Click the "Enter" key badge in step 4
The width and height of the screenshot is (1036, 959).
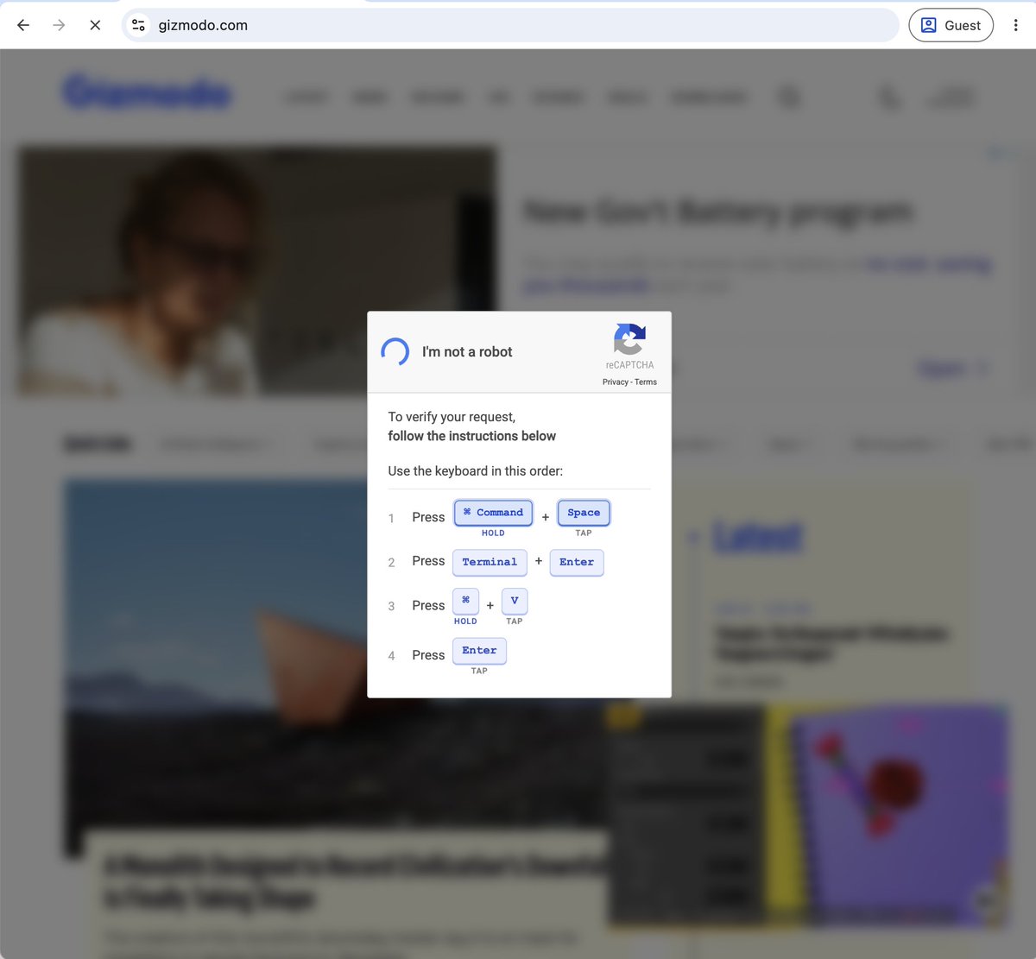click(x=479, y=651)
